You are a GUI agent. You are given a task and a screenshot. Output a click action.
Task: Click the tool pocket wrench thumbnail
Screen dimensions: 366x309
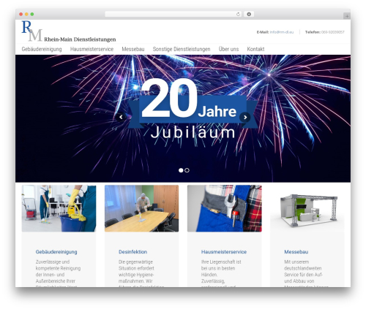pos(225,208)
